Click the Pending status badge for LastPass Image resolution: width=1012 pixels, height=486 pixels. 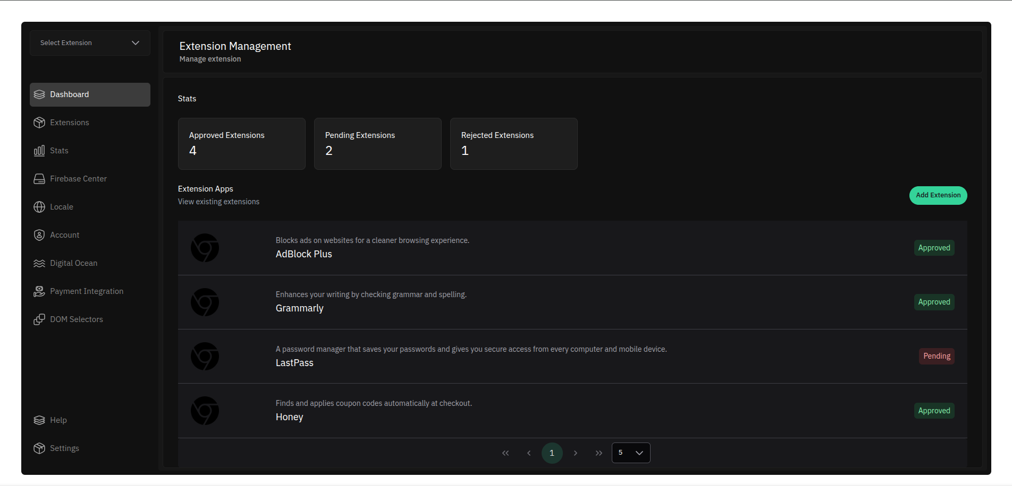(x=936, y=356)
